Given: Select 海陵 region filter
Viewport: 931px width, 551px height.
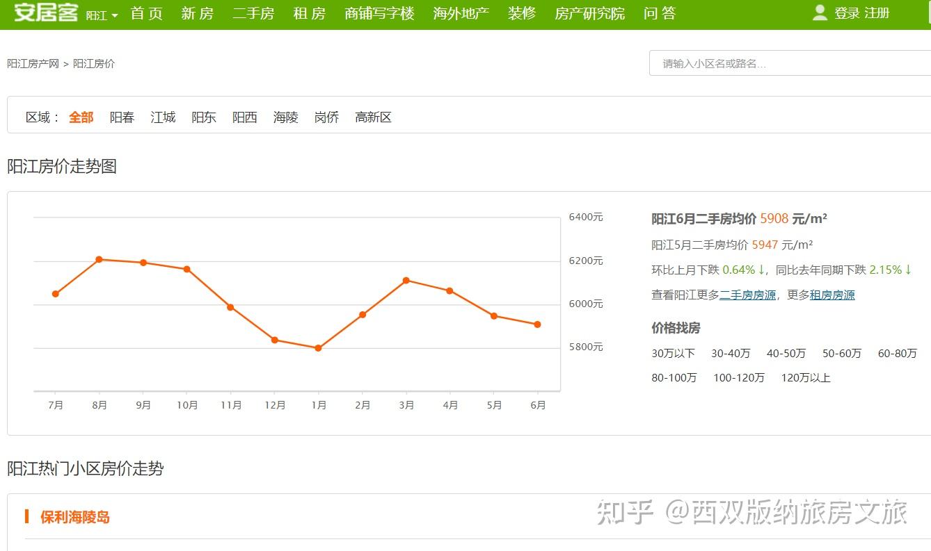Looking at the screenshot, I should [x=286, y=117].
